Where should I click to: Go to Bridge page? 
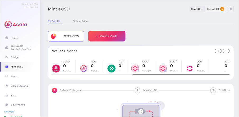(15, 57)
